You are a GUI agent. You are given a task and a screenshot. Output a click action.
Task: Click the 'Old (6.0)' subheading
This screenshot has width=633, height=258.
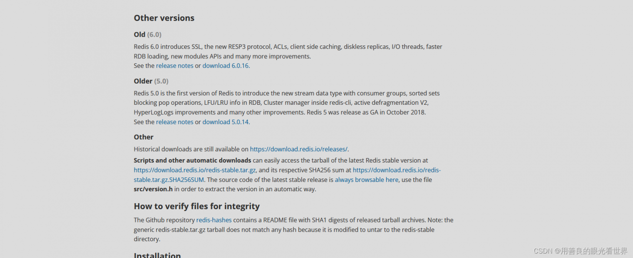(147, 35)
